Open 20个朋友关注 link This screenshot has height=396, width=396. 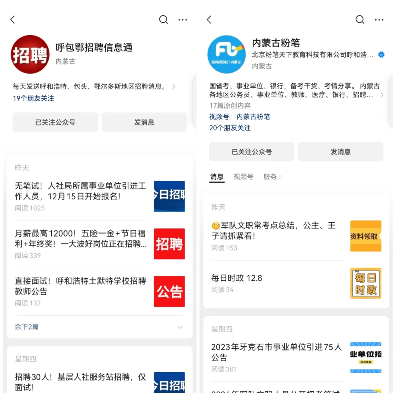point(230,128)
